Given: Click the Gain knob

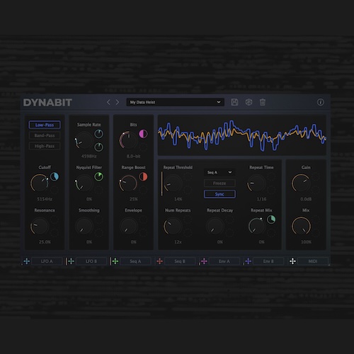Looking at the screenshot, I should click(x=301, y=183).
